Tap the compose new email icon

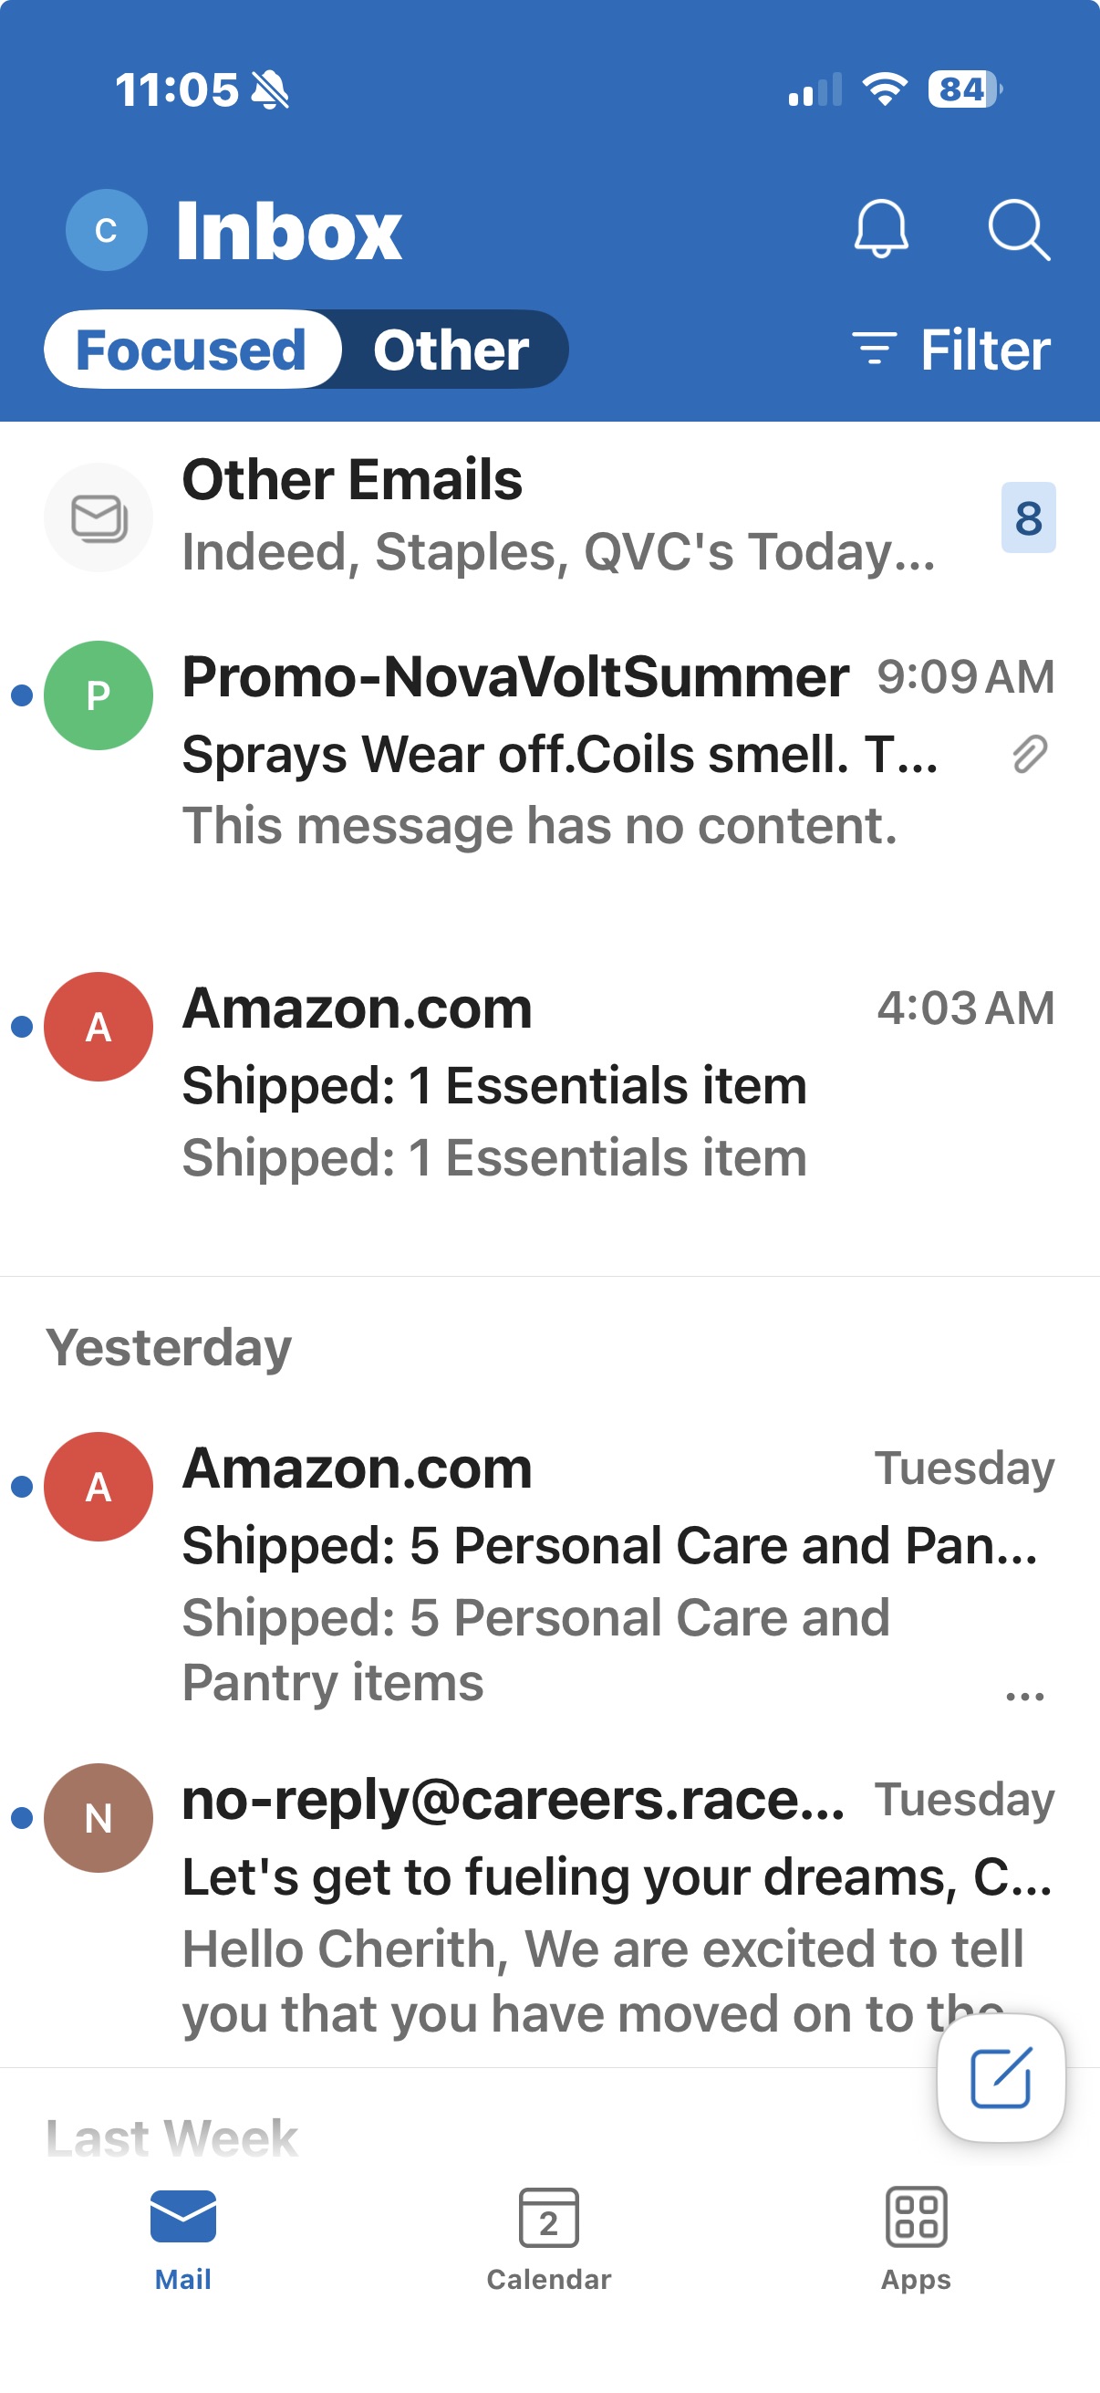[1001, 2077]
